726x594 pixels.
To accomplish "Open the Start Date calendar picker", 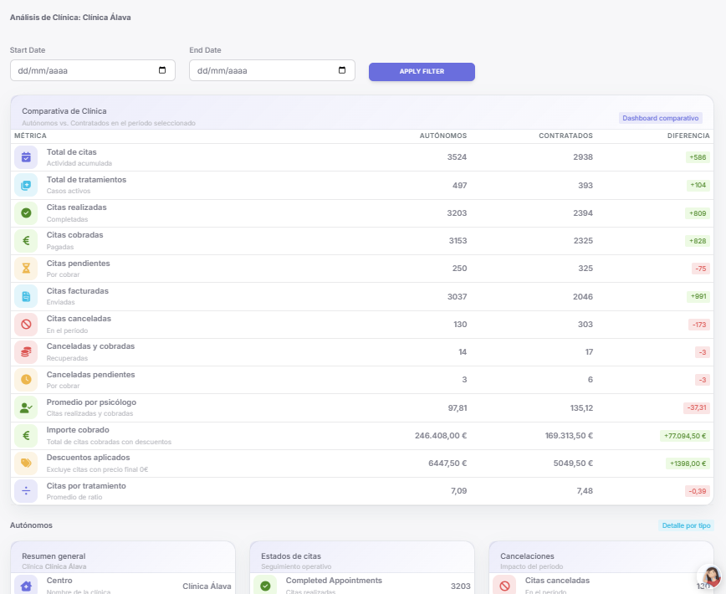I will 162,70.
